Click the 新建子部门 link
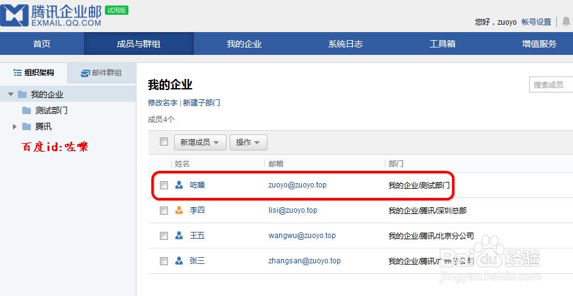 [202, 103]
